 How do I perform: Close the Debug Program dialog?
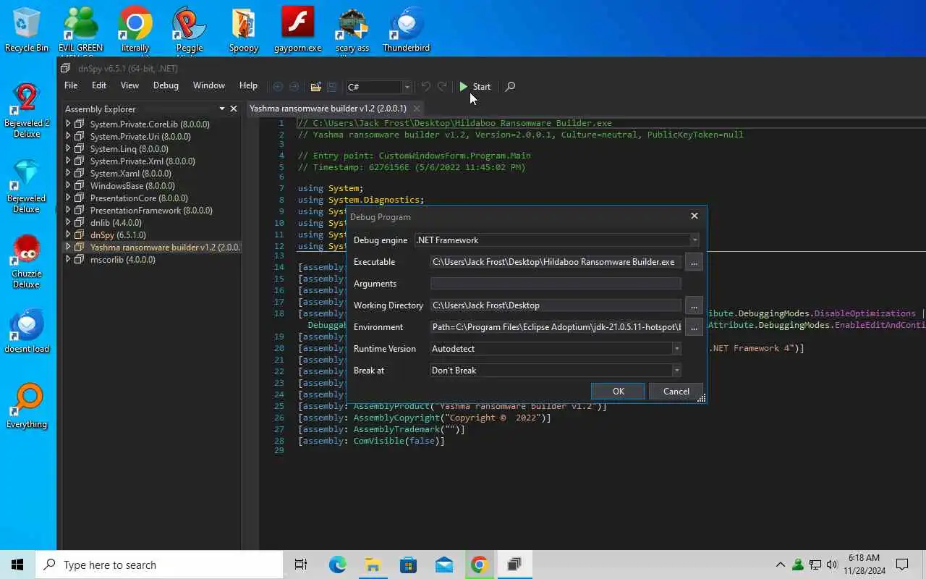coord(694,216)
